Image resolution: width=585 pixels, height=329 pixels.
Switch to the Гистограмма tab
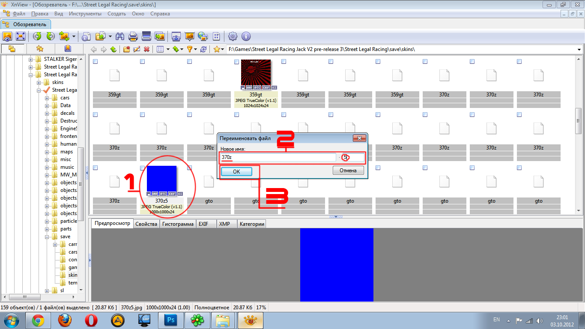tap(178, 224)
